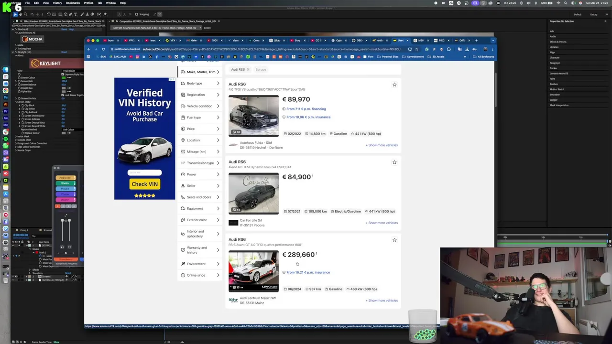Click the Spotlight search icon in menu bar
Image resolution: width=612 pixels, height=344 pixels.
click(566, 3)
